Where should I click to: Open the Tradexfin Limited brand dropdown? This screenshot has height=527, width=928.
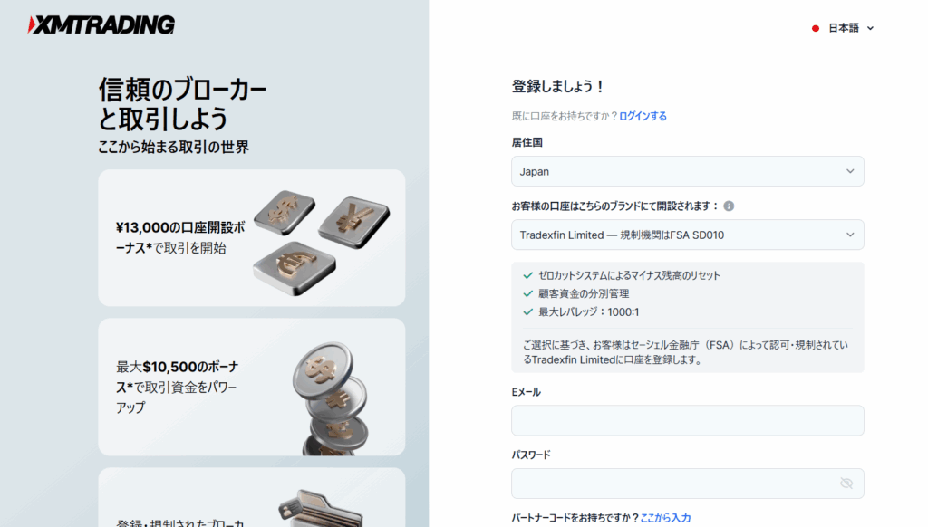688,235
